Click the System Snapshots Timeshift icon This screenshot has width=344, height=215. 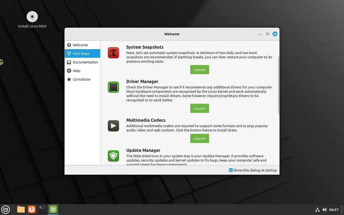point(113,53)
